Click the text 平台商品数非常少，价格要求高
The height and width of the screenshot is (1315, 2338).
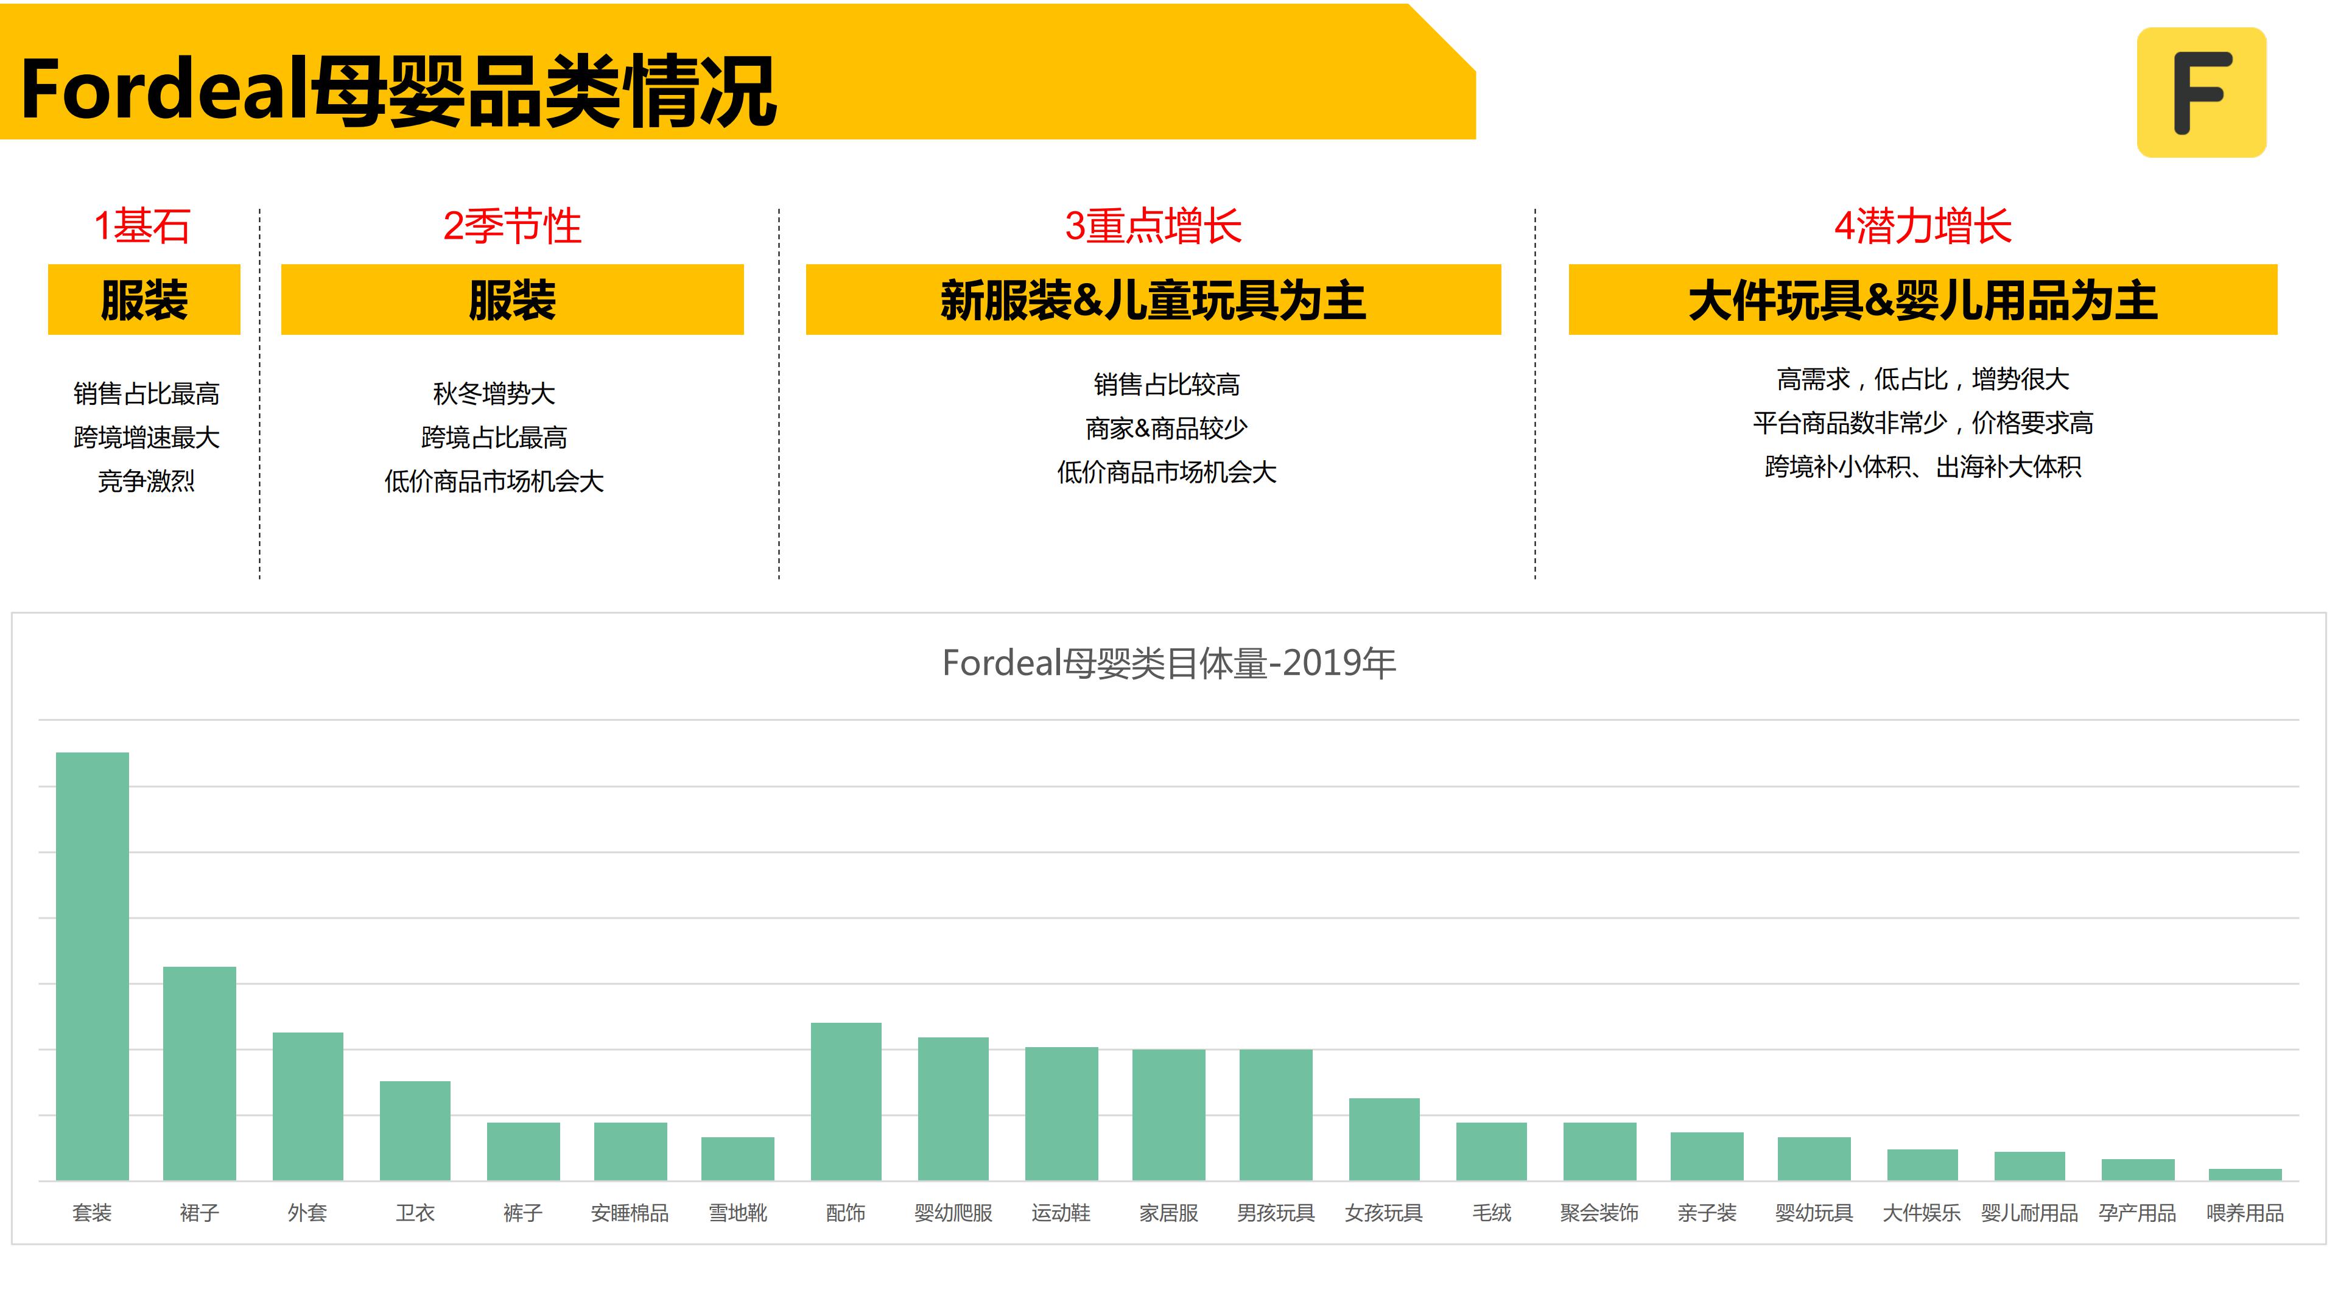[x=1922, y=423]
